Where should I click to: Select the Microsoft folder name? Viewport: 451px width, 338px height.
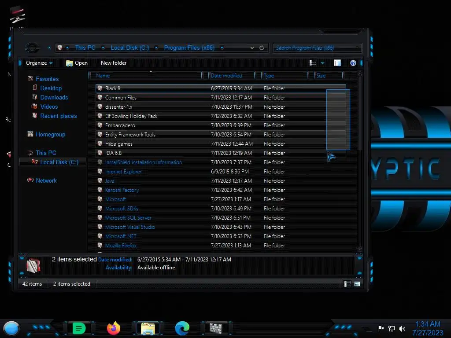[115, 199]
